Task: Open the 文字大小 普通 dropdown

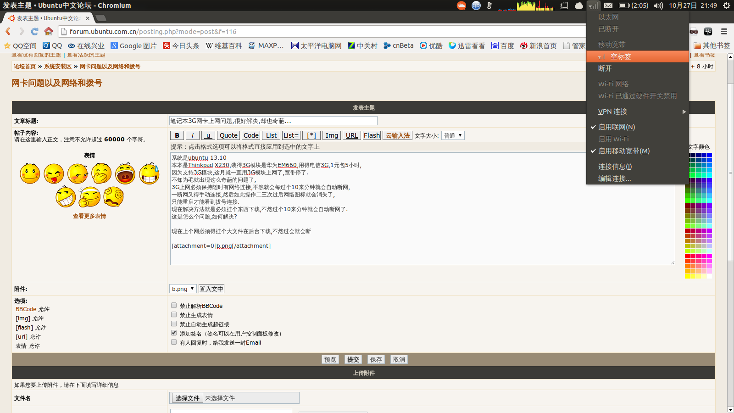Action: click(453, 135)
